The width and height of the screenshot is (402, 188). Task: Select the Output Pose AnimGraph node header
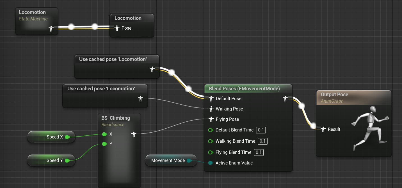(354, 98)
